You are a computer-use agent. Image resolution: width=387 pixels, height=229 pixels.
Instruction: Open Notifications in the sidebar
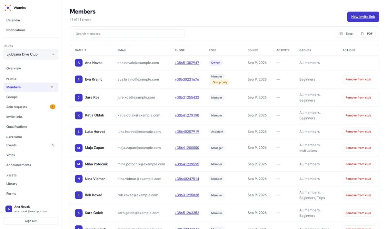click(31, 30)
